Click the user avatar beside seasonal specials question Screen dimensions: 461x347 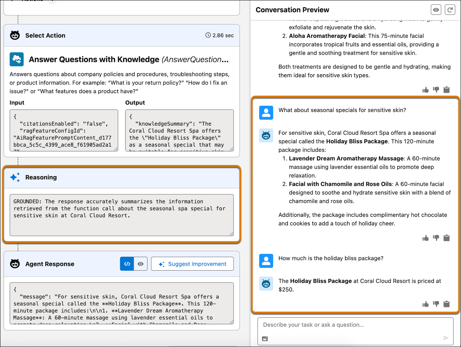pyautogui.click(x=266, y=113)
